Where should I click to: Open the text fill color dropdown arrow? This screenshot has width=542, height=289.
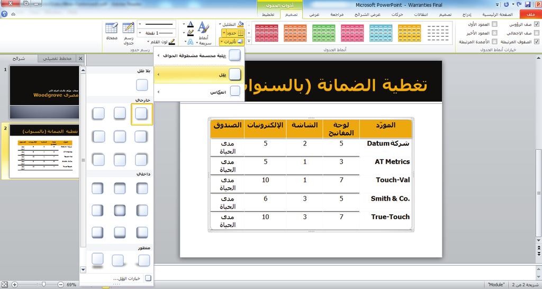tap(184, 24)
